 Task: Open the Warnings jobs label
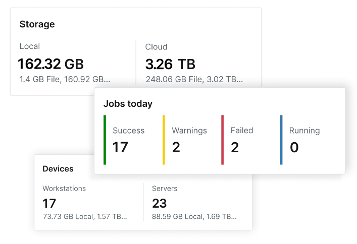tap(189, 131)
